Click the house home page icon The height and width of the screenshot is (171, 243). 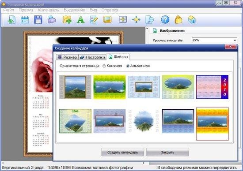tap(192, 20)
